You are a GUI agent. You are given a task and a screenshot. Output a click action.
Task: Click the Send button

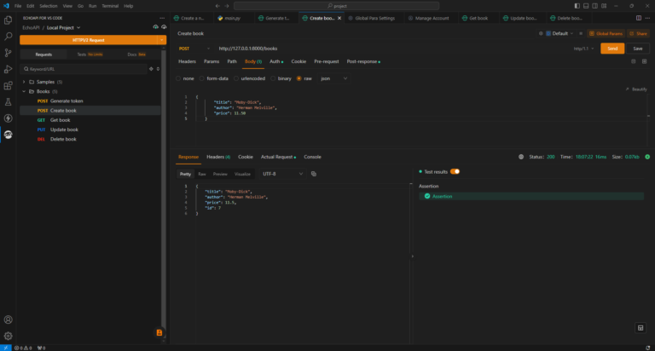[x=612, y=49]
